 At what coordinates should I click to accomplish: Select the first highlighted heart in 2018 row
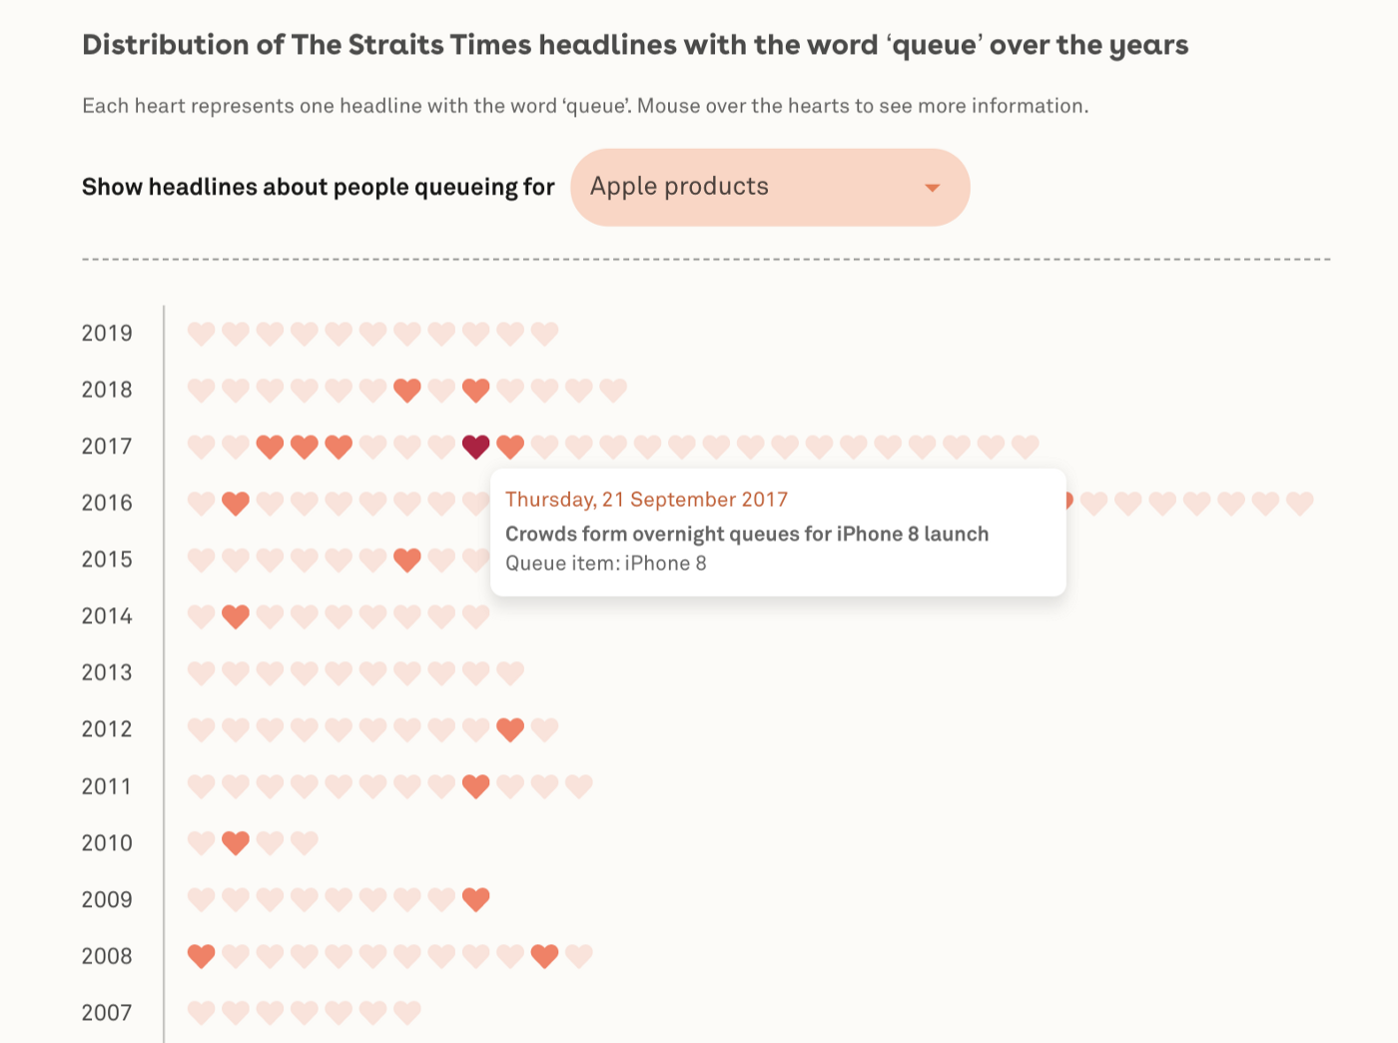point(407,390)
